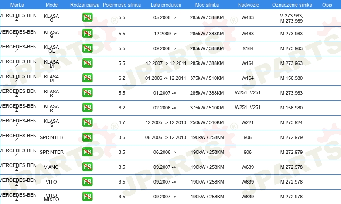The height and width of the screenshot is (204, 341).
Task: Select the X164 body cell
Action: tap(248, 48)
